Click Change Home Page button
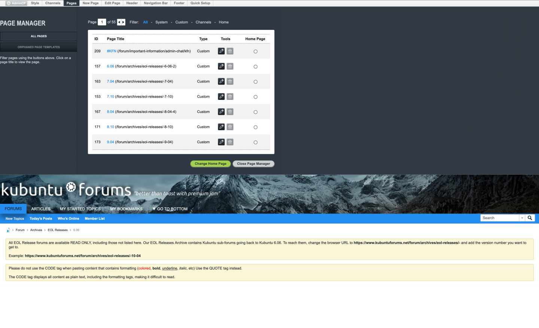The width and height of the screenshot is (539, 328). point(210,164)
